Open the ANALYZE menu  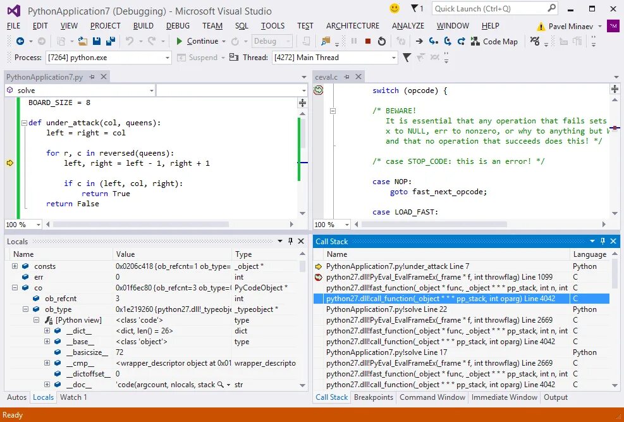[x=408, y=25]
